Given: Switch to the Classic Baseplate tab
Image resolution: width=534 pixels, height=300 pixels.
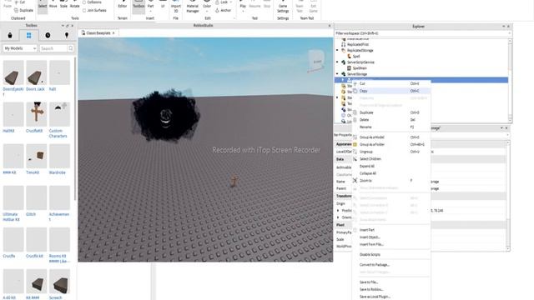Looking at the screenshot, I should click(98, 33).
